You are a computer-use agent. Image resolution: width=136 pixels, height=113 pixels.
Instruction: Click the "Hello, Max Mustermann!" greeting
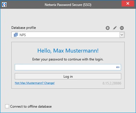pyautogui.click(x=68, y=51)
